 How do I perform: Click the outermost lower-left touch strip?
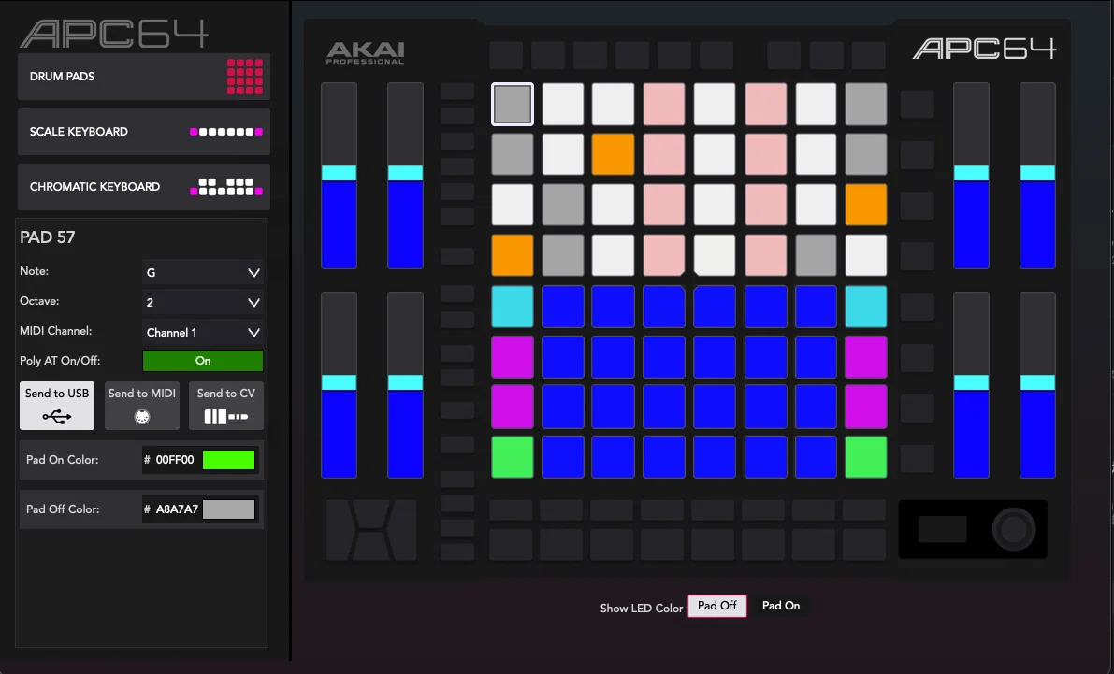click(x=339, y=385)
